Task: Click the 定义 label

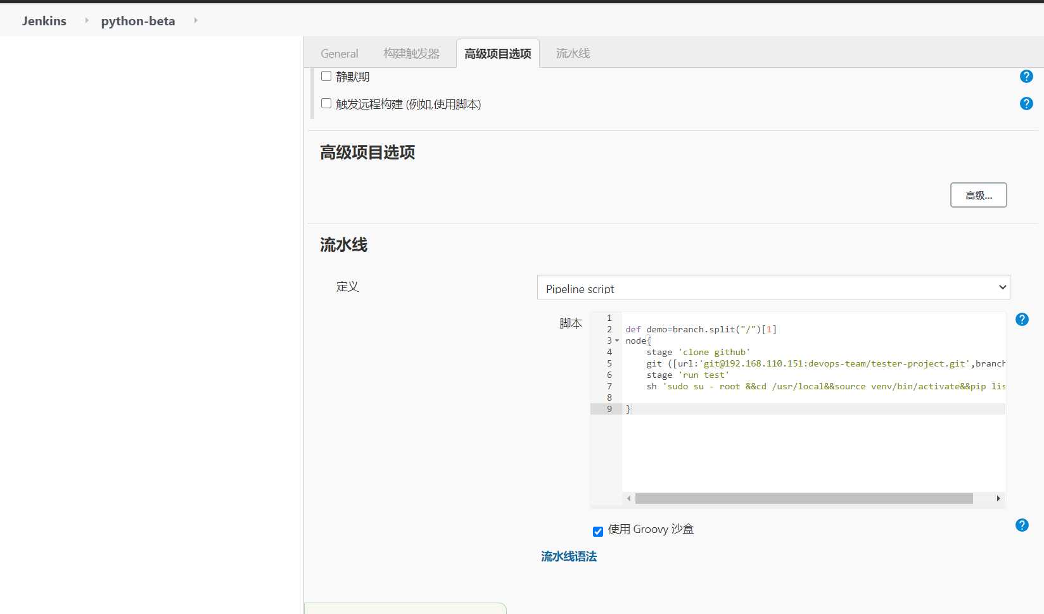Action: pyautogui.click(x=347, y=287)
